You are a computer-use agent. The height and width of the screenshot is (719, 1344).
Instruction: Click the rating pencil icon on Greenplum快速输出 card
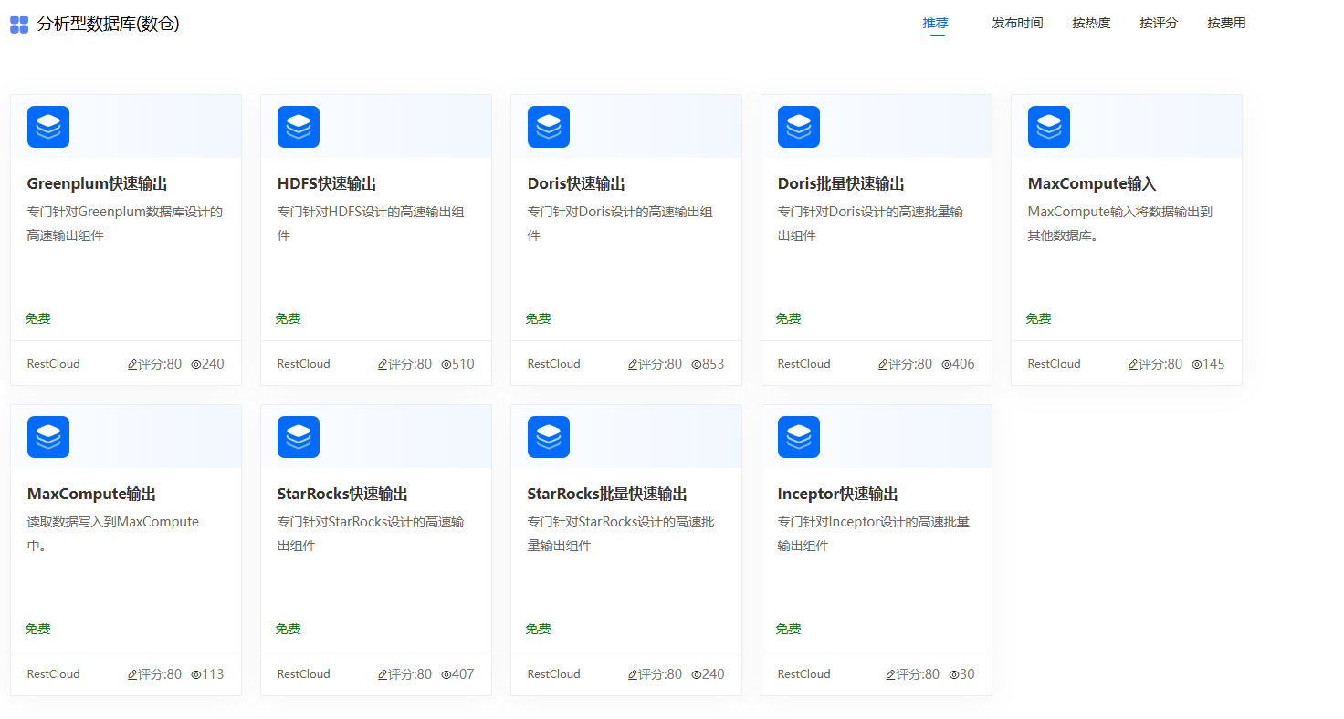pos(132,364)
